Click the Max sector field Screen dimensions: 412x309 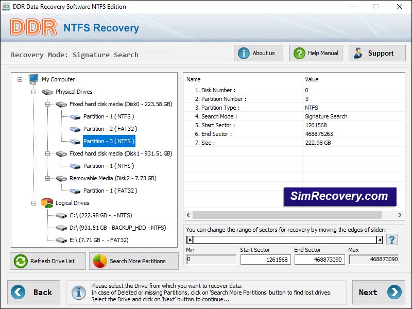374,260
